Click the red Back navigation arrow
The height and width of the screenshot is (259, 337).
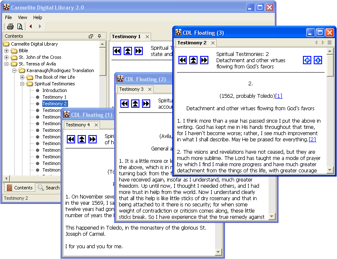point(31,27)
